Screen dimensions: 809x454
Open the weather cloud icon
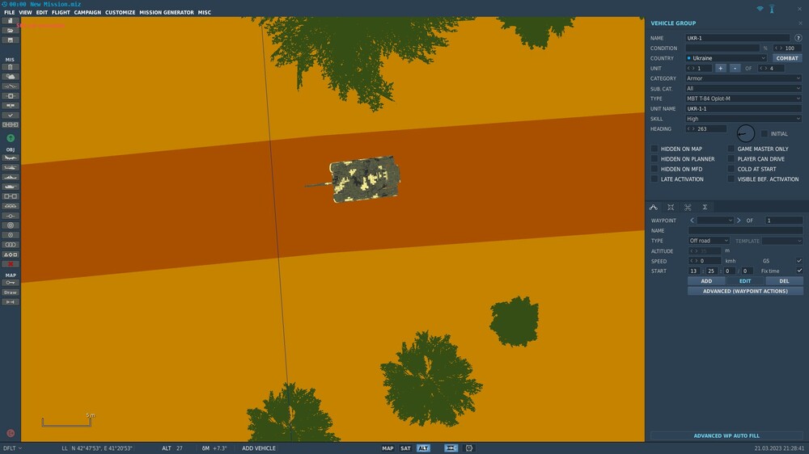point(10,77)
